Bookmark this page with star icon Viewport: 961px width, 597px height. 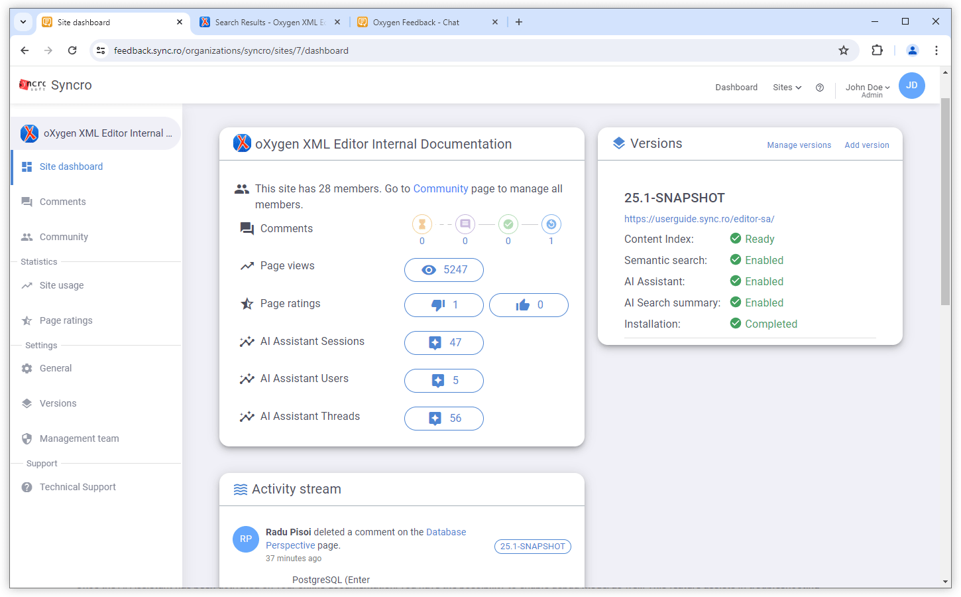pos(844,50)
